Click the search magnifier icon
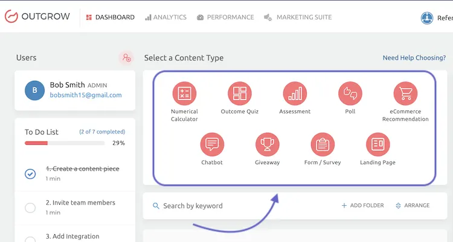453x242 pixels. point(156,206)
